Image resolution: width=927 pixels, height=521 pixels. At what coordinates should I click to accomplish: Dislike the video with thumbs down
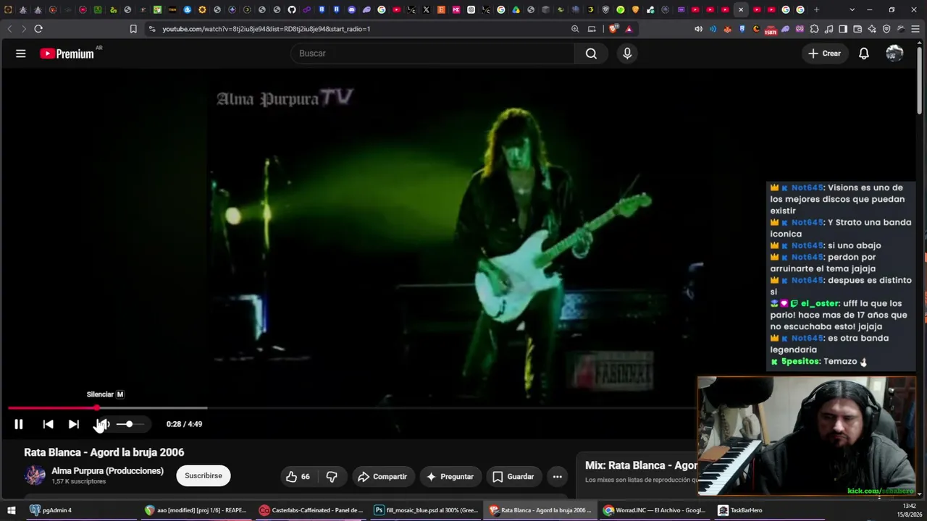tap(332, 476)
